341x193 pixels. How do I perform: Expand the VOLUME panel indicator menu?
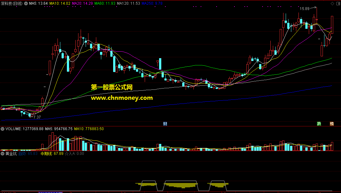point(3,129)
